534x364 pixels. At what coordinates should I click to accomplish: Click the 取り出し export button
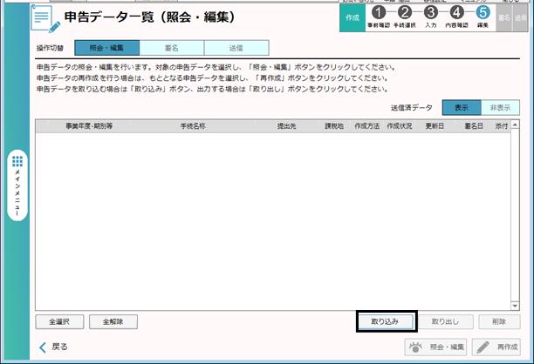coord(446,321)
